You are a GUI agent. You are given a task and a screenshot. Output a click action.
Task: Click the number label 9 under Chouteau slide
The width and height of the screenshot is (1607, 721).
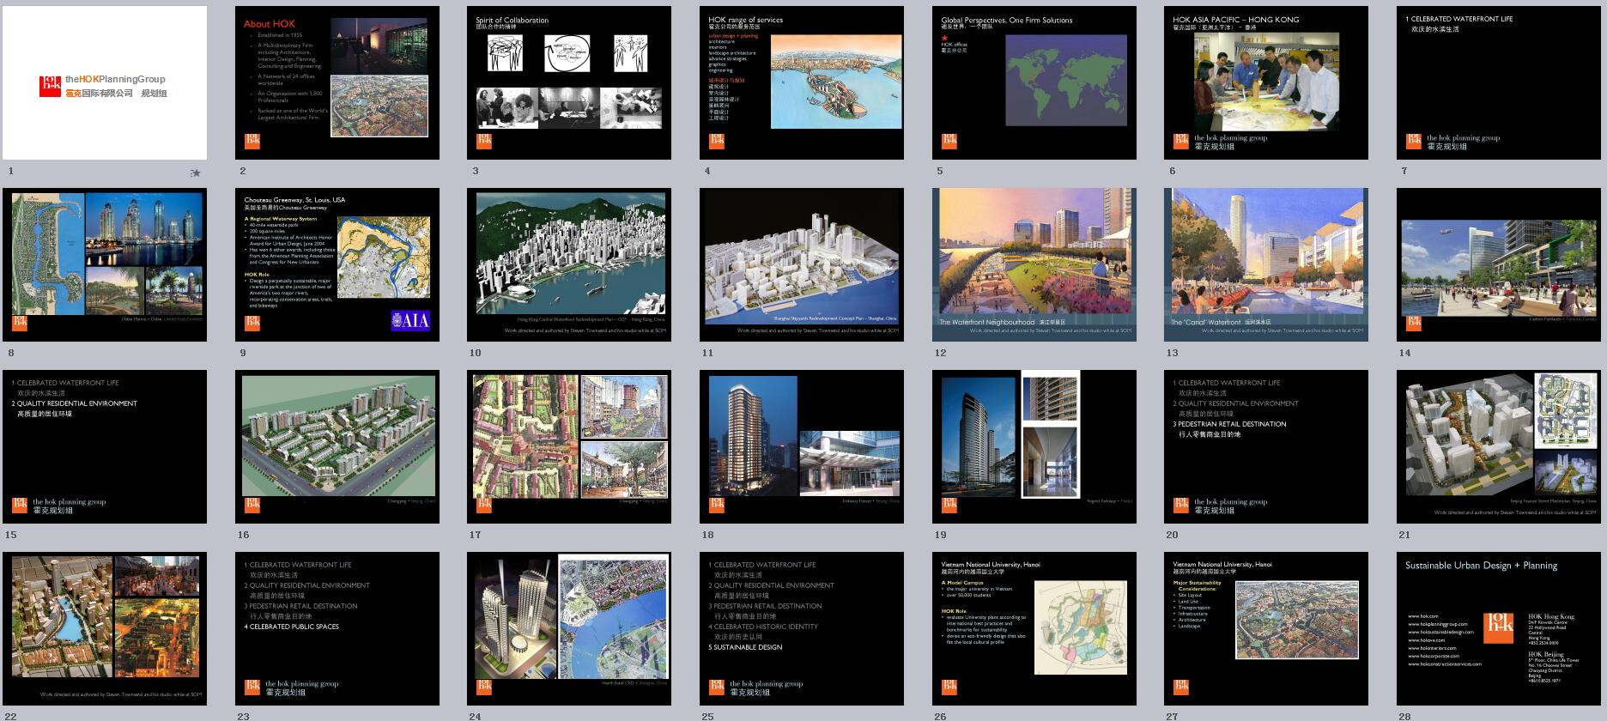(243, 353)
